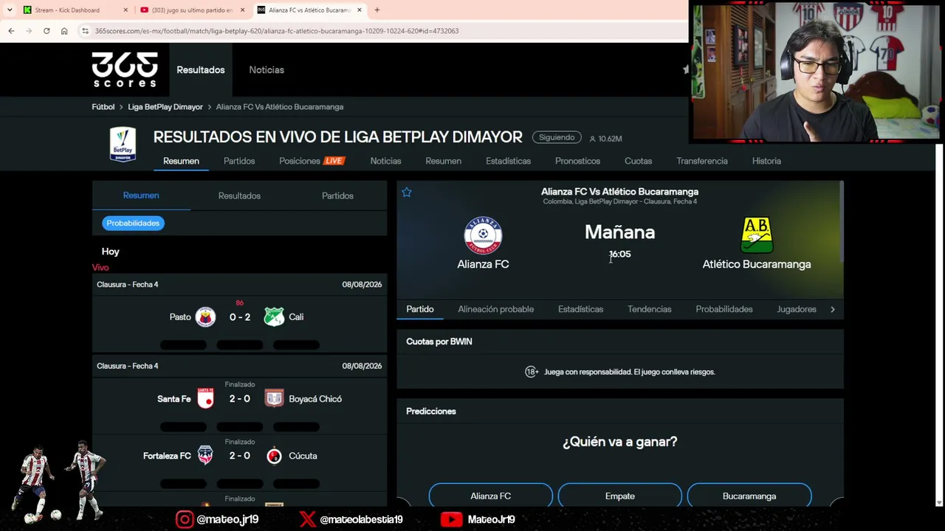Open the Pasto 0 - 2 Cali live score
Screen dimensions: 945x531
tap(240, 317)
